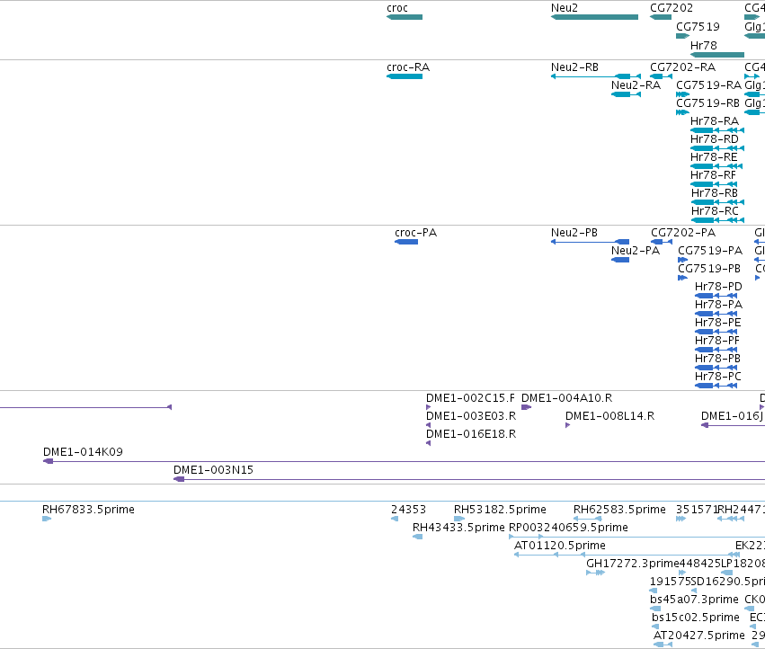
Task: Select the RH53182.5prime EST glyph
Action: (x=459, y=519)
